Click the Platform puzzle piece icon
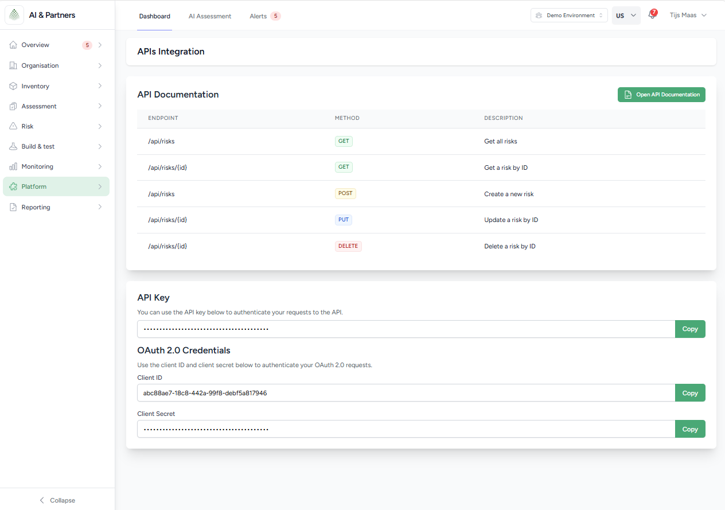 (13, 186)
